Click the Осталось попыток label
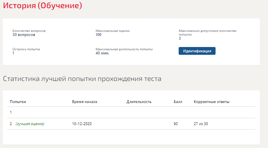Screen dimensions: 268x148 coord(26,49)
